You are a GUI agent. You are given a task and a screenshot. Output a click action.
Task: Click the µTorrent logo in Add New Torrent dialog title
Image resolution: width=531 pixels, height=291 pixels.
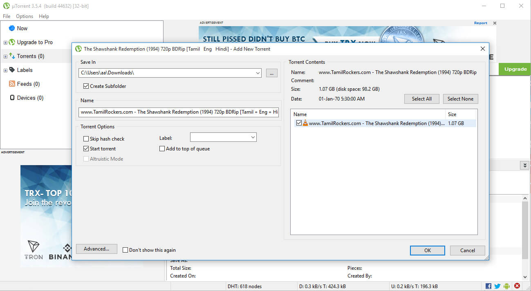tap(78, 49)
